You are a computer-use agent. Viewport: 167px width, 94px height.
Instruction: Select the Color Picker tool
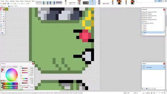pos(4,26)
